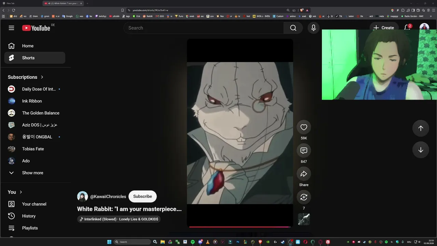The image size is (437, 246).
Task: Open Tobias Fate subscription
Action: pos(34,149)
